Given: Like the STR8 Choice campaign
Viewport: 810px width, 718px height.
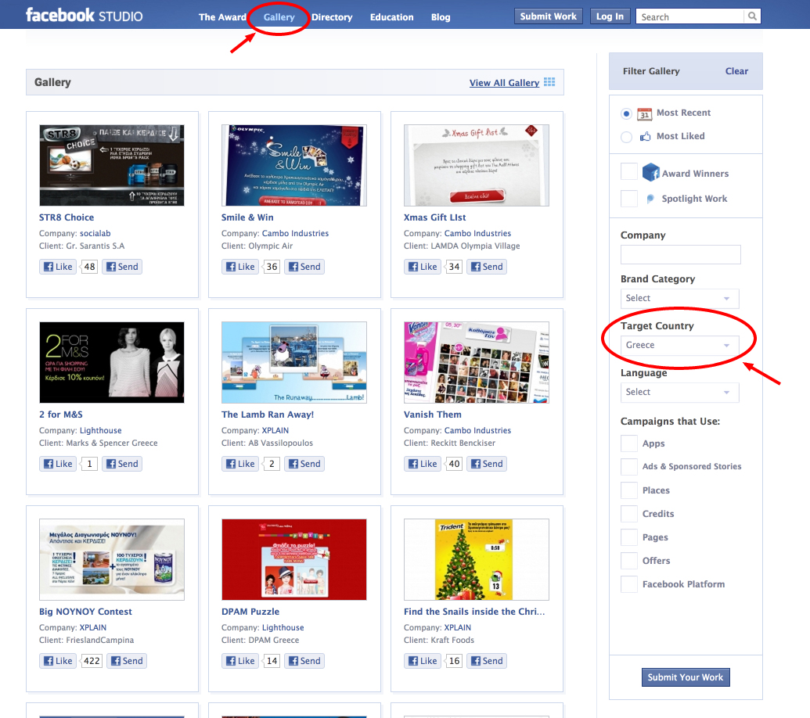Looking at the screenshot, I should coord(58,267).
